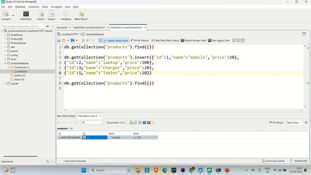Expand the admin database node
The width and height of the screenshot is (311, 175).
(5, 51)
